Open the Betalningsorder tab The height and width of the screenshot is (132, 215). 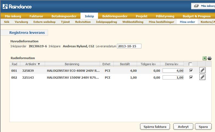tap(64, 16)
